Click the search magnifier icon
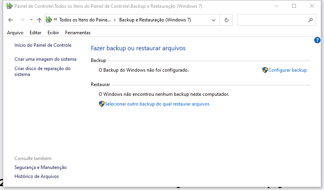This screenshot has width=324, height=190. point(310,20)
